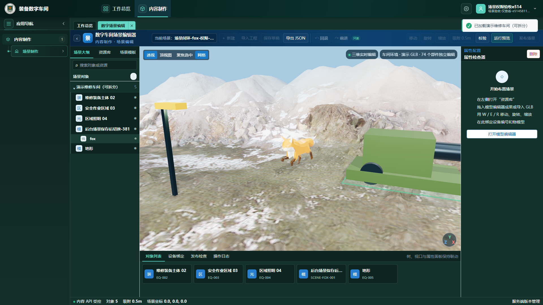Click the 三维实时编辑 status chip
The height and width of the screenshot is (305, 543).
[x=362, y=55]
